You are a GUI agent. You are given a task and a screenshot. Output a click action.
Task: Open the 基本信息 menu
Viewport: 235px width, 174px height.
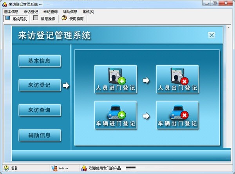(11, 12)
